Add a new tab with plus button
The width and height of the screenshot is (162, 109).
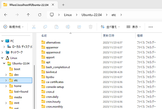[63, 5]
